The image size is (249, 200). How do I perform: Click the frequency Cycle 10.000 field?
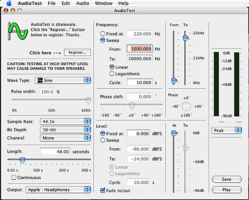pyautogui.click(x=140, y=82)
